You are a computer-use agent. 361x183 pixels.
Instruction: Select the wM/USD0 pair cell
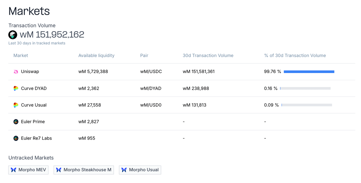click(151, 105)
